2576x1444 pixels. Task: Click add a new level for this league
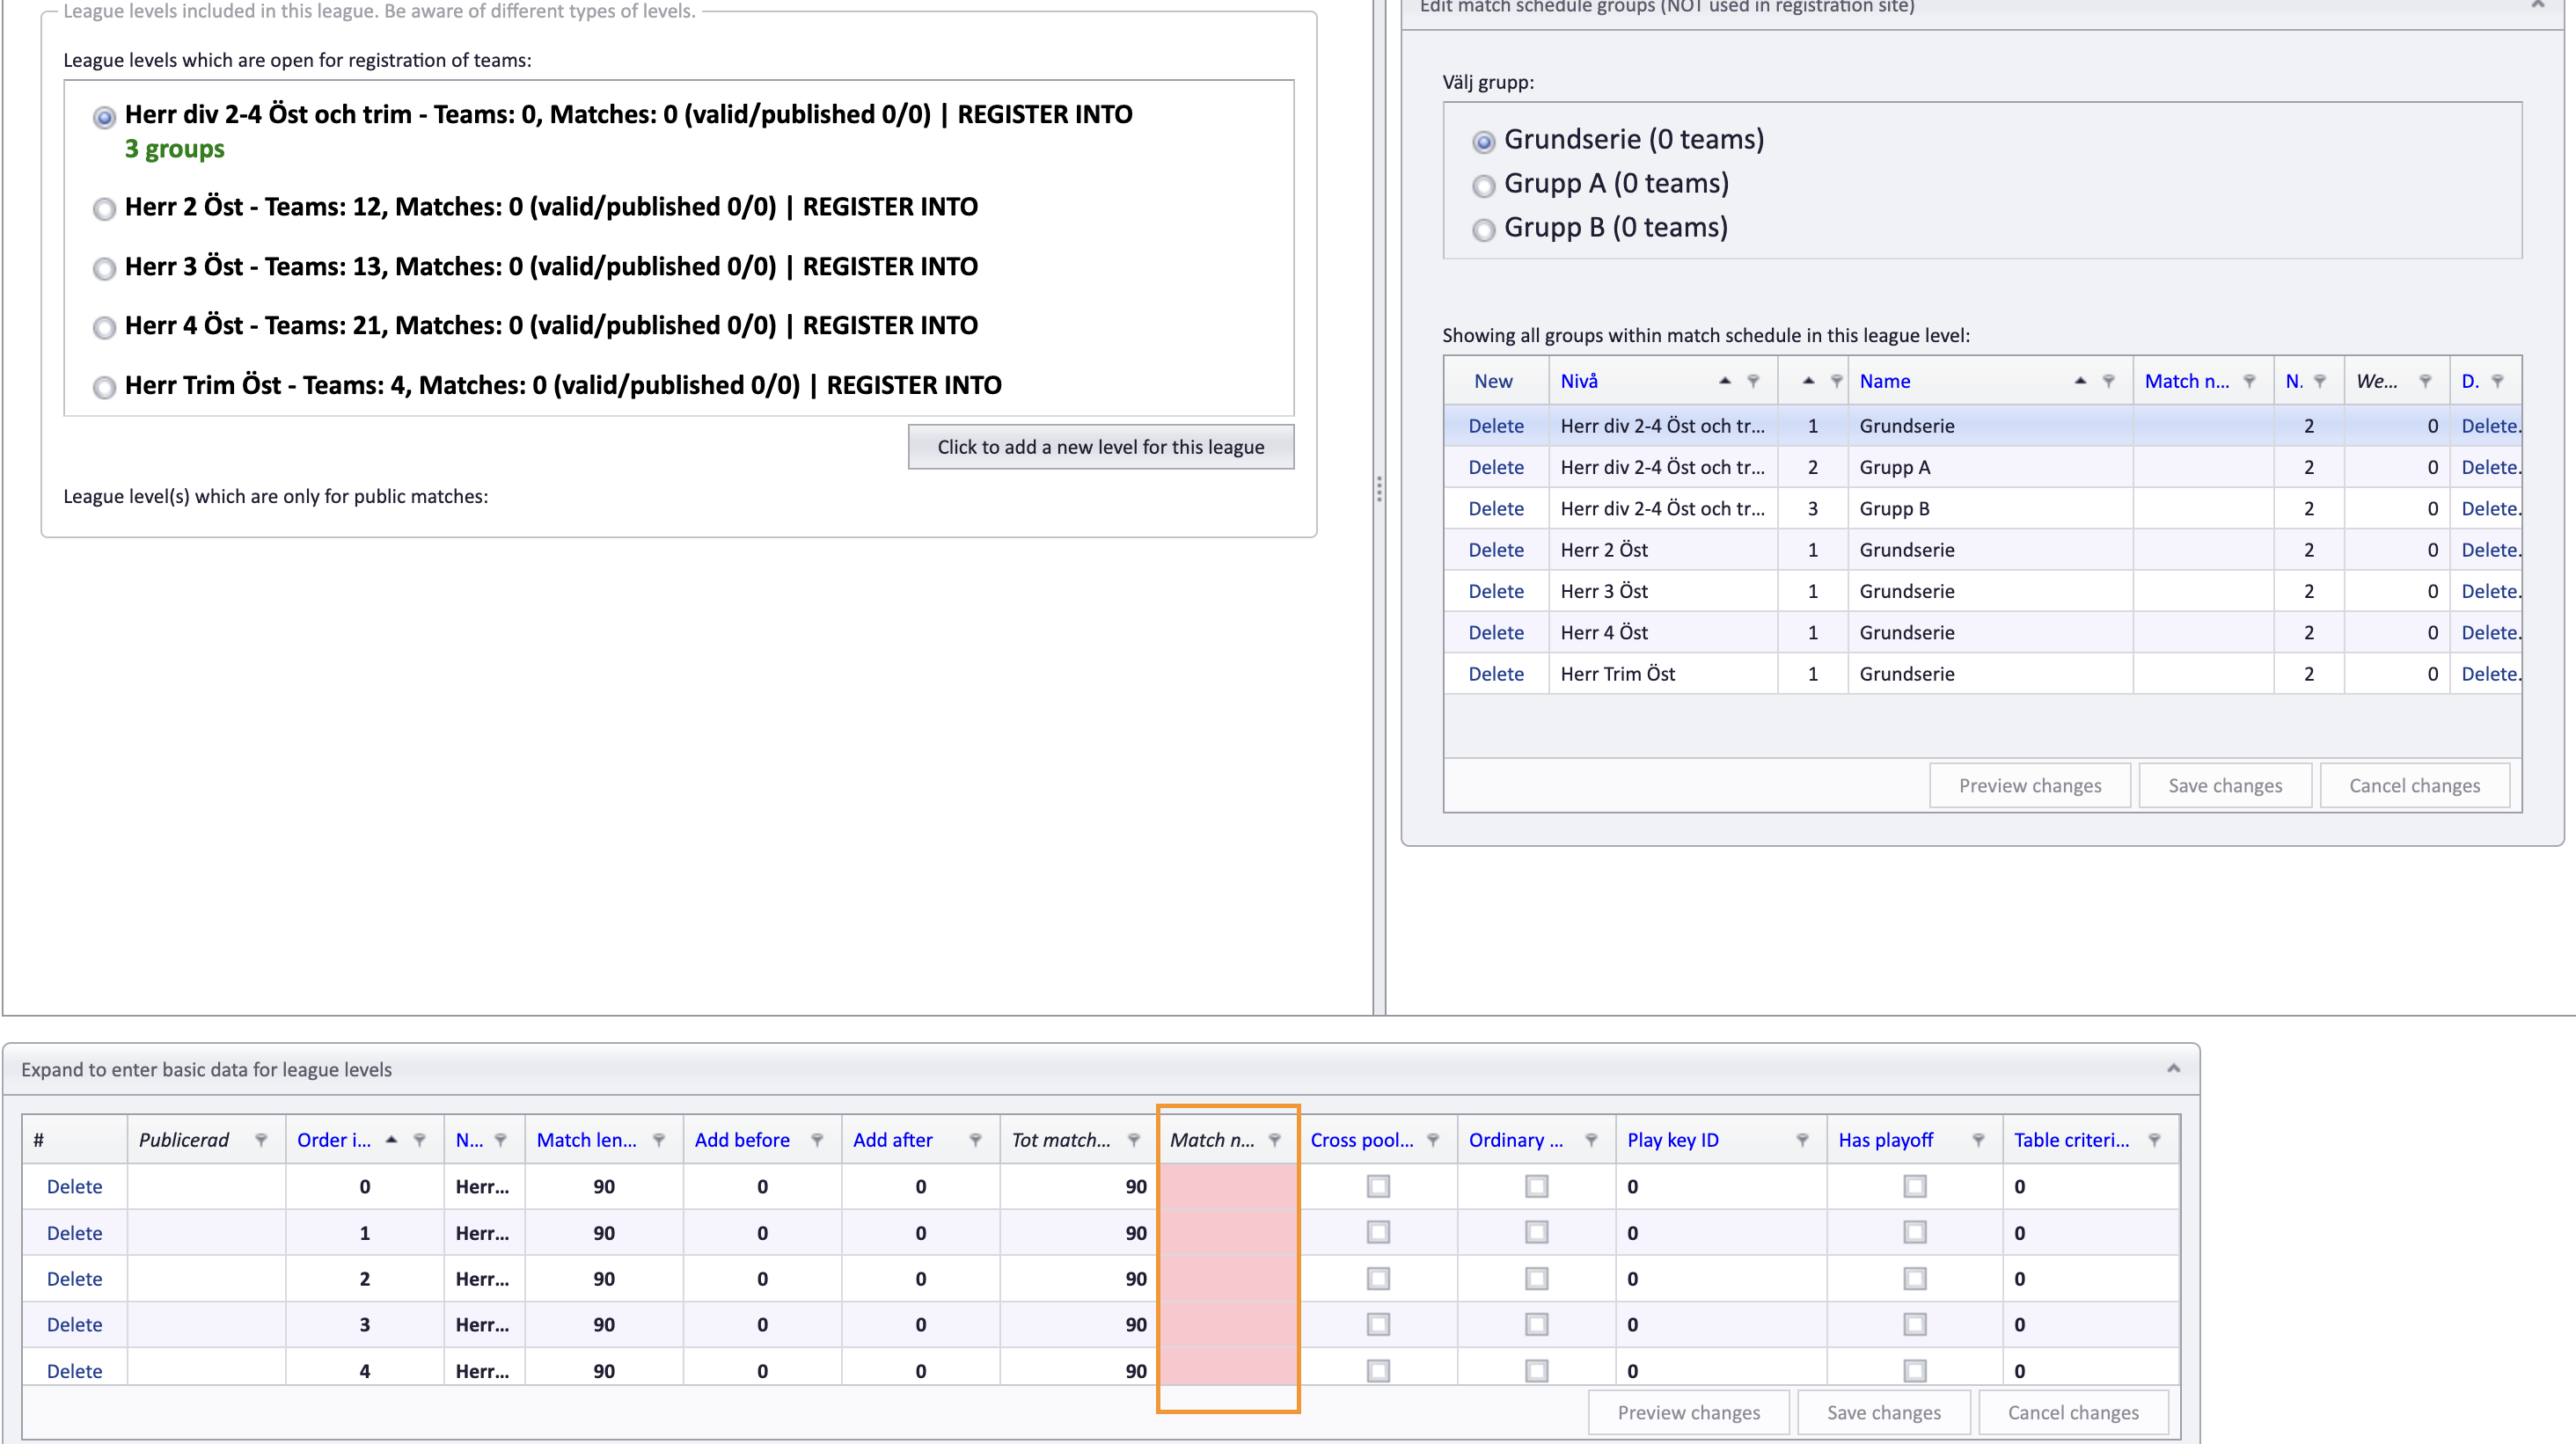click(x=1100, y=447)
